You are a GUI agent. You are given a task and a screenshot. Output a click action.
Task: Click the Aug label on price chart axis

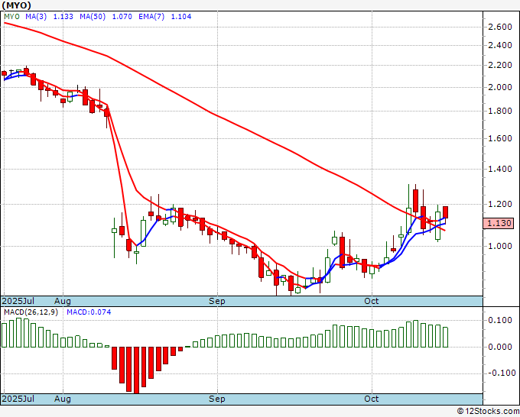pos(63,301)
